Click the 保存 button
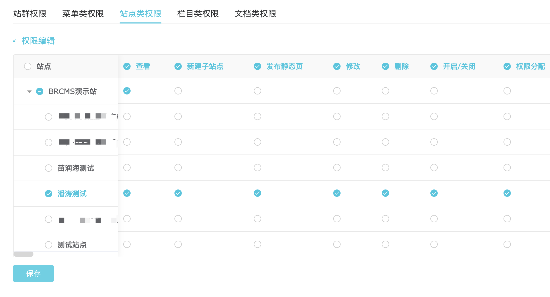 pos(33,273)
